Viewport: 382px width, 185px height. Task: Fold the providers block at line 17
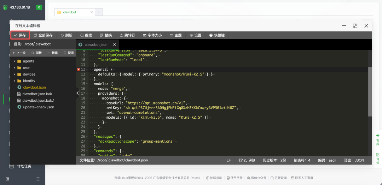(87, 93)
